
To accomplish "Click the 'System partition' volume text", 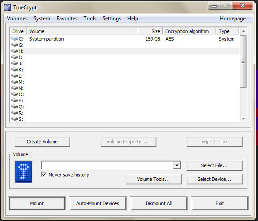I will point(46,39).
